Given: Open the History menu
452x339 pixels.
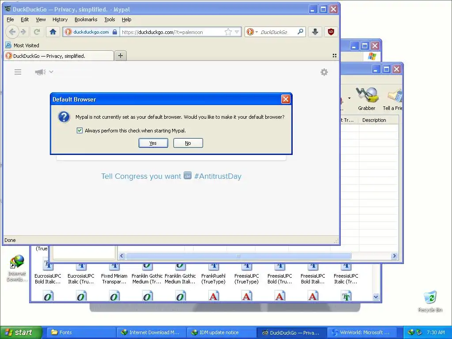Looking at the screenshot, I should point(60,19).
